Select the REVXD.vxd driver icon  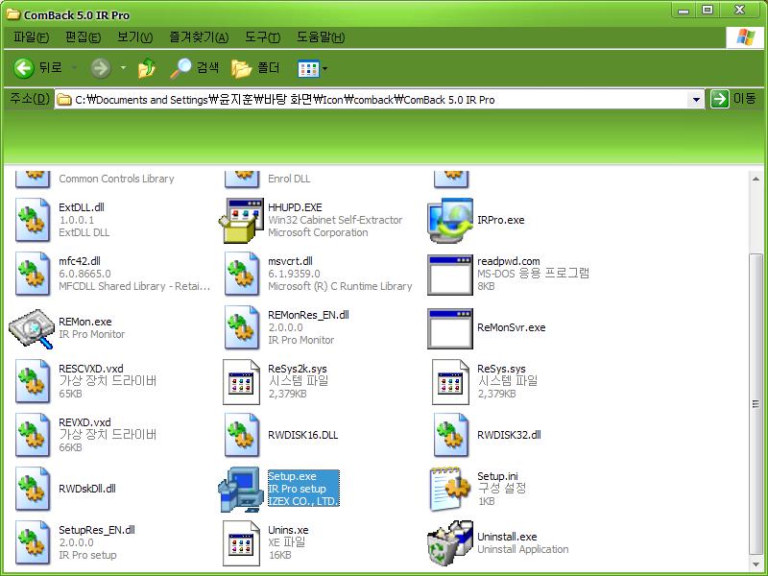[33, 436]
